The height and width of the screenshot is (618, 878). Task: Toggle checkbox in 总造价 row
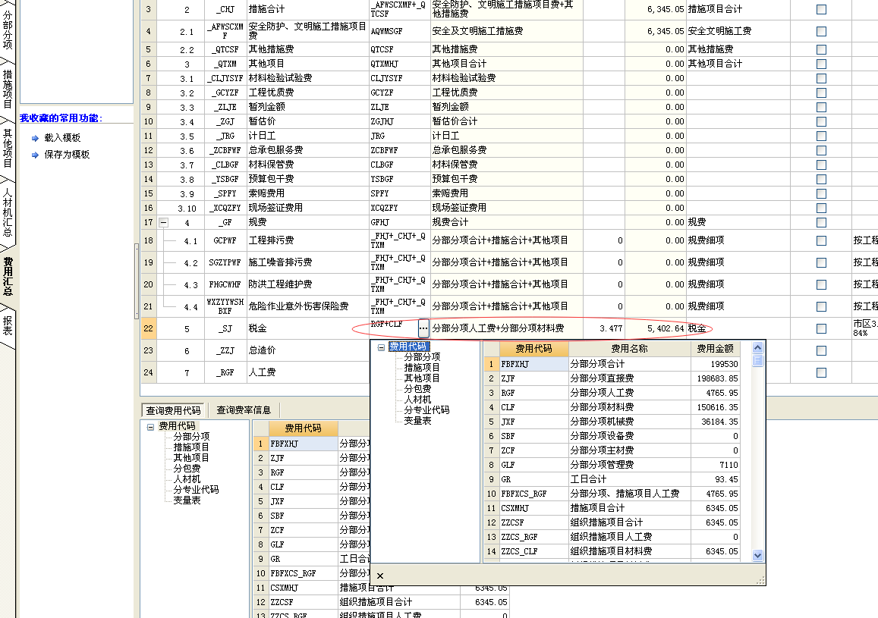tap(821, 350)
